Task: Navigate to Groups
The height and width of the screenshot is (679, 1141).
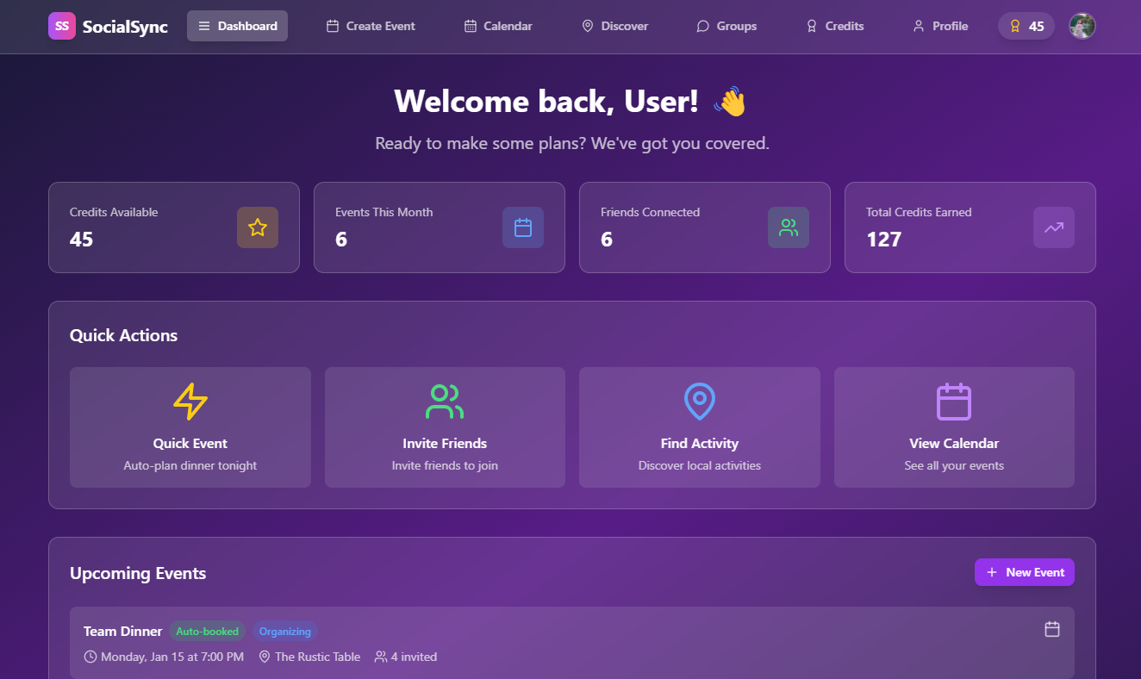Action: 726,26
